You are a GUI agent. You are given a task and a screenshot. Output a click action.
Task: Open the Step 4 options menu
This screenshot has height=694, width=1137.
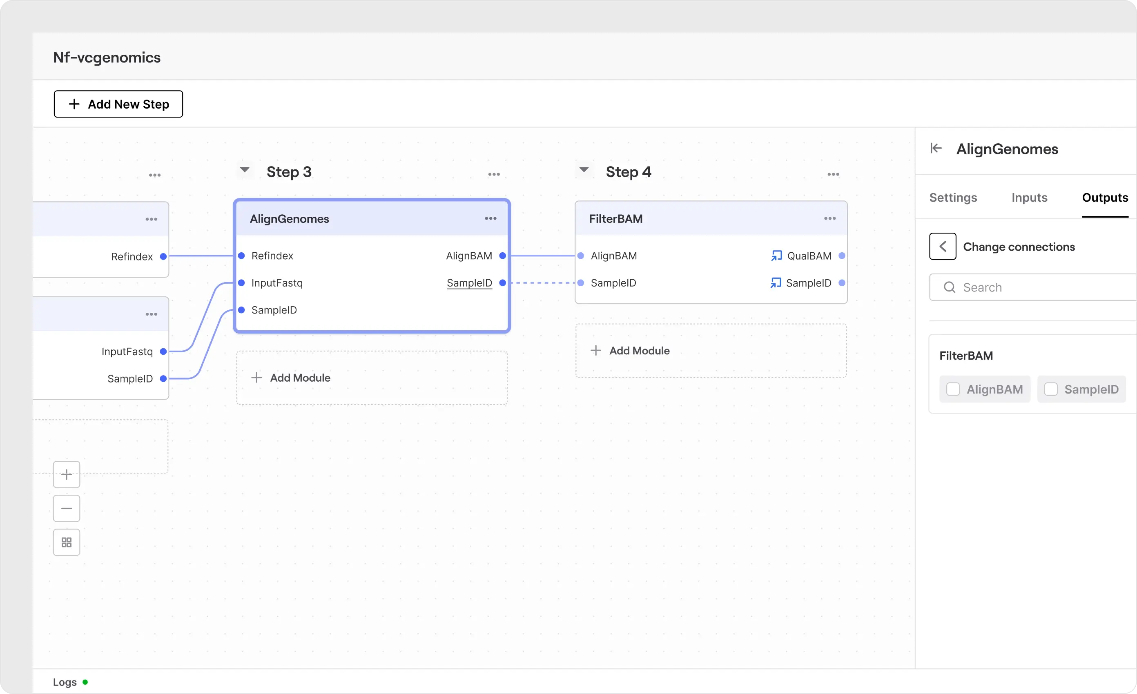[x=833, y=174]
